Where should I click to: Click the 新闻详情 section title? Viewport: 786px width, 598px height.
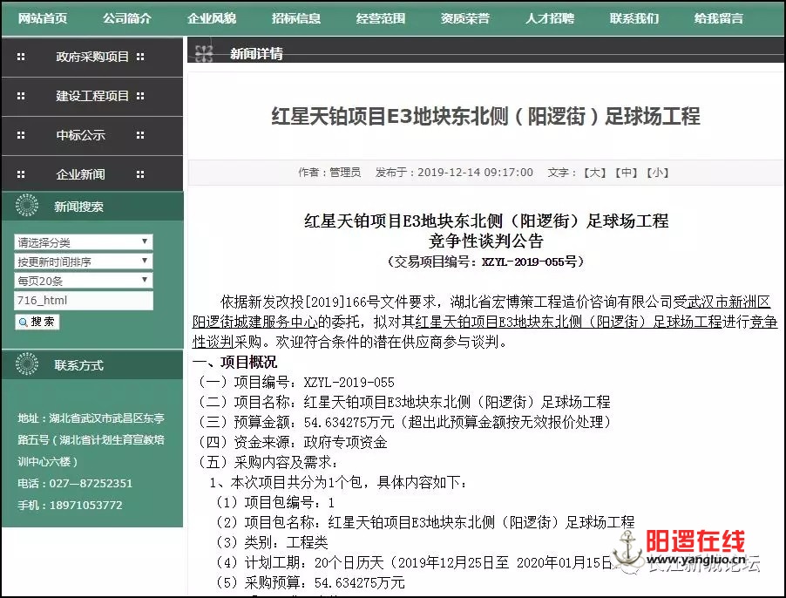[256, 53]
